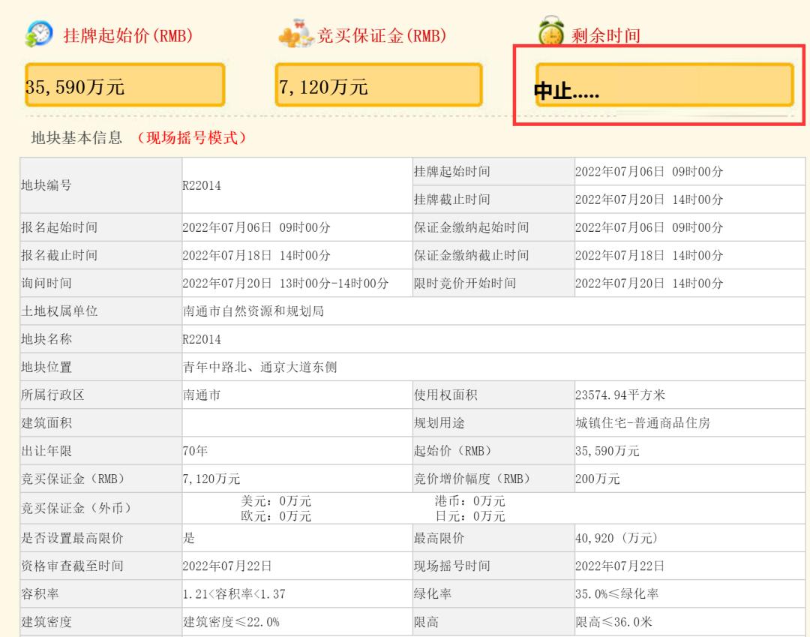The image size is (810, 637).
Task: Click the 土地权属单位 row label
Action: pyautogui.click(x=59, y=311)
